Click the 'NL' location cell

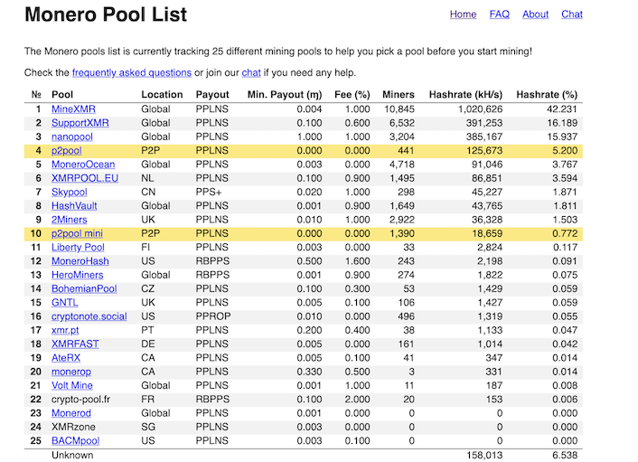(x=147, y=178)
